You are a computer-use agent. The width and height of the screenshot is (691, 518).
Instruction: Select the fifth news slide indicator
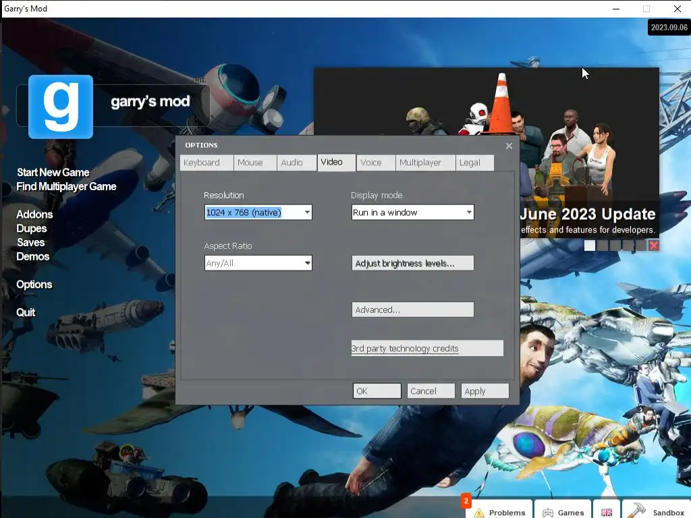point(641,246)
